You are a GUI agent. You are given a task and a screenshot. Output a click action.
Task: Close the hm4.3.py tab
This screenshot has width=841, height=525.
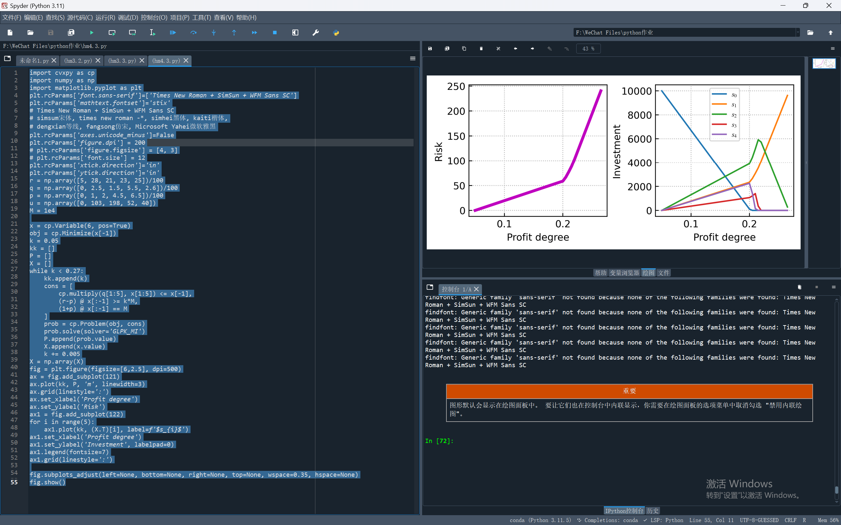click(186, 61)
